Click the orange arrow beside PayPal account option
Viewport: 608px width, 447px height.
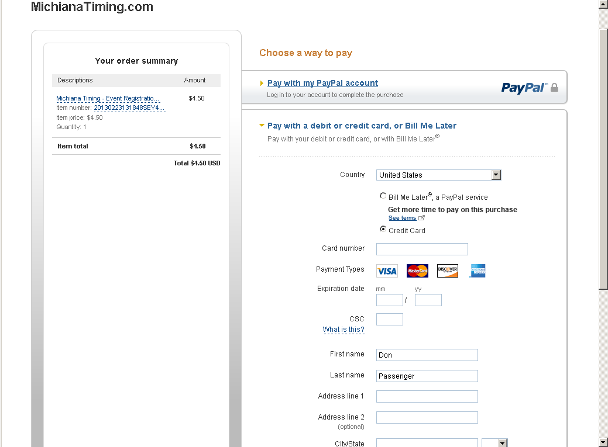(262, 83)
